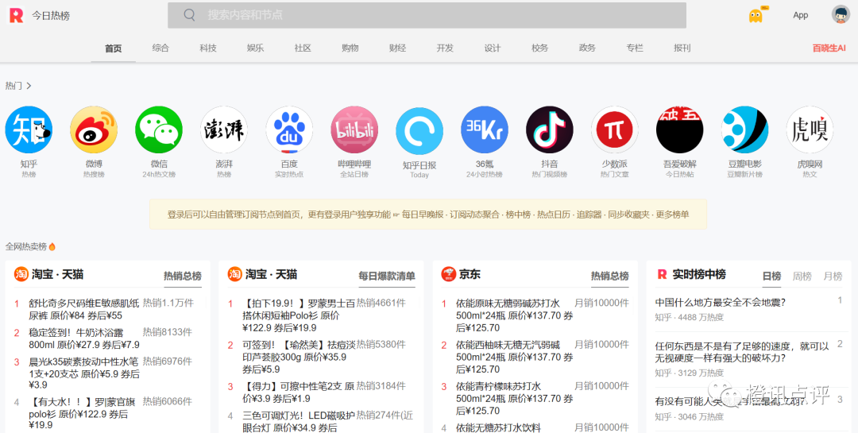The width and height of the screenshot is (858, 433).
Task: Open the 依能西柚味无糖无汽弱碱 item
Action: tap(514, 357)
